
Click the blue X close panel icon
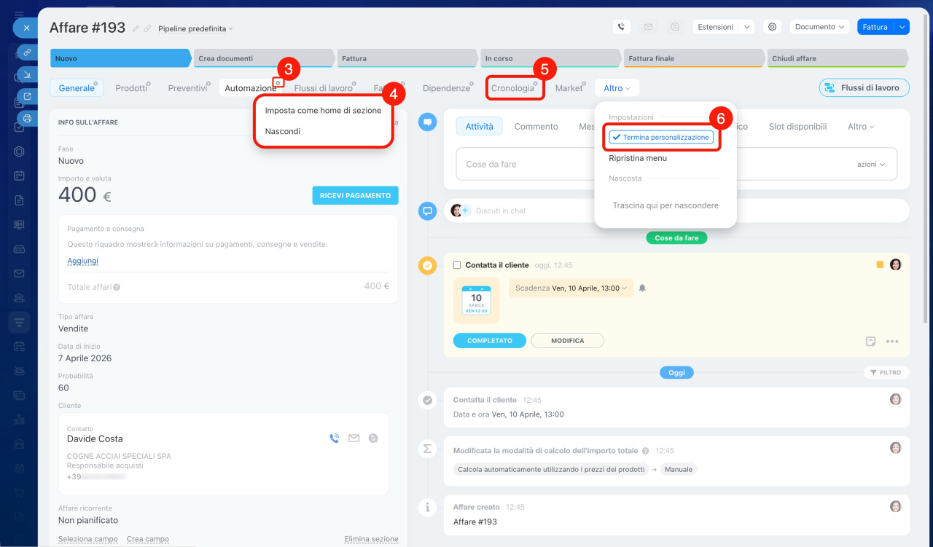point(26,28)
